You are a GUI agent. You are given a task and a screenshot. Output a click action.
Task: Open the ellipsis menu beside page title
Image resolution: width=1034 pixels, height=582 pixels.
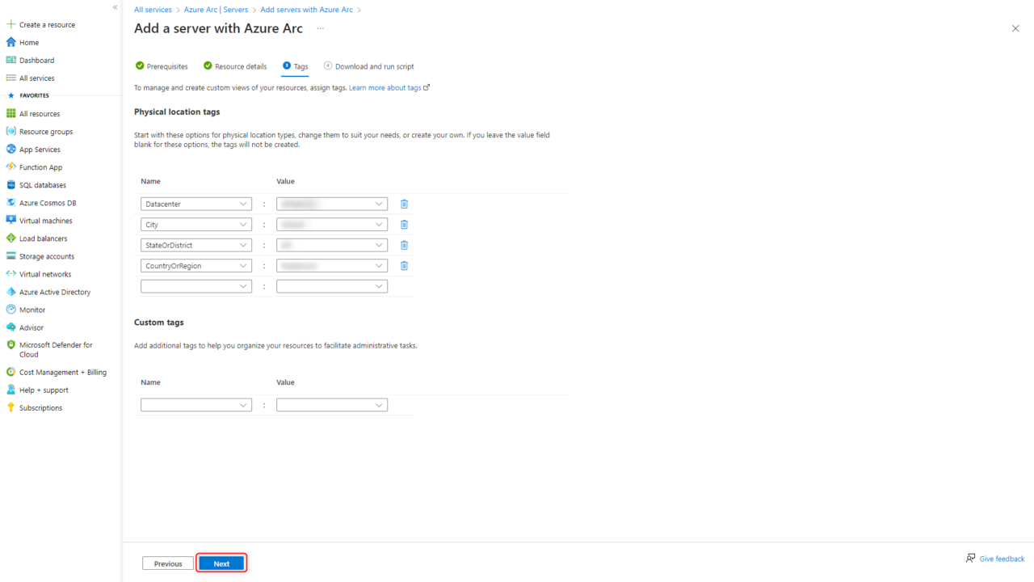[x=320, y=28]
